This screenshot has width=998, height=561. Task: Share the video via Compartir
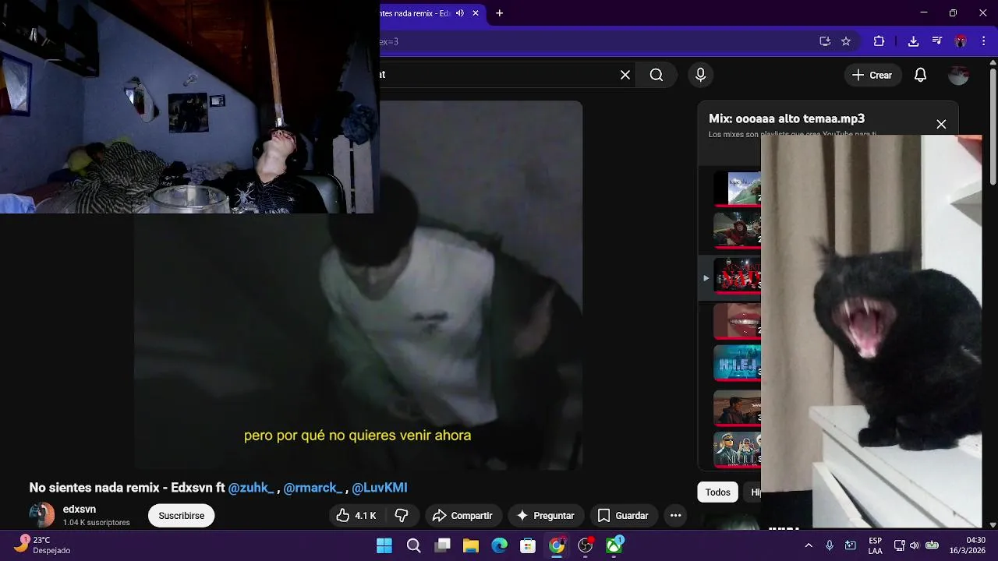point(462,515)
